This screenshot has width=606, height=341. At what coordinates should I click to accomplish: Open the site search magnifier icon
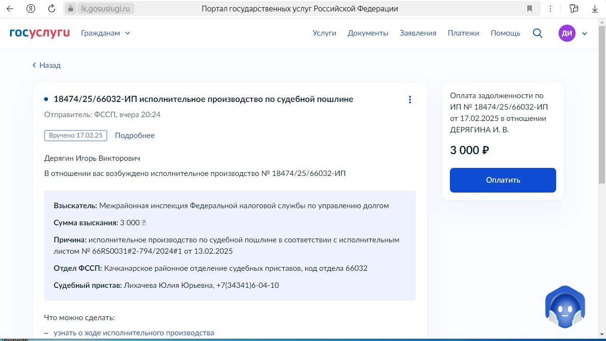click(x=538, y=33)
